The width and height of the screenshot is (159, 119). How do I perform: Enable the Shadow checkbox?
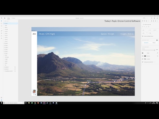(142, 59)
